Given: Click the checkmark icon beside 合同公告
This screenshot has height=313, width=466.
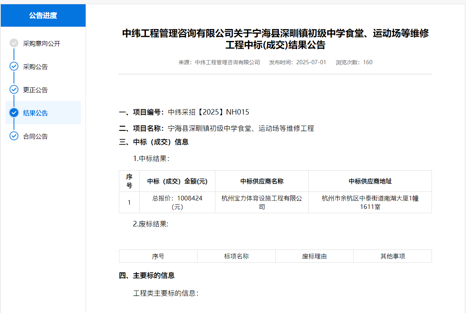Looking at the screenshot, I should point(14,136).
